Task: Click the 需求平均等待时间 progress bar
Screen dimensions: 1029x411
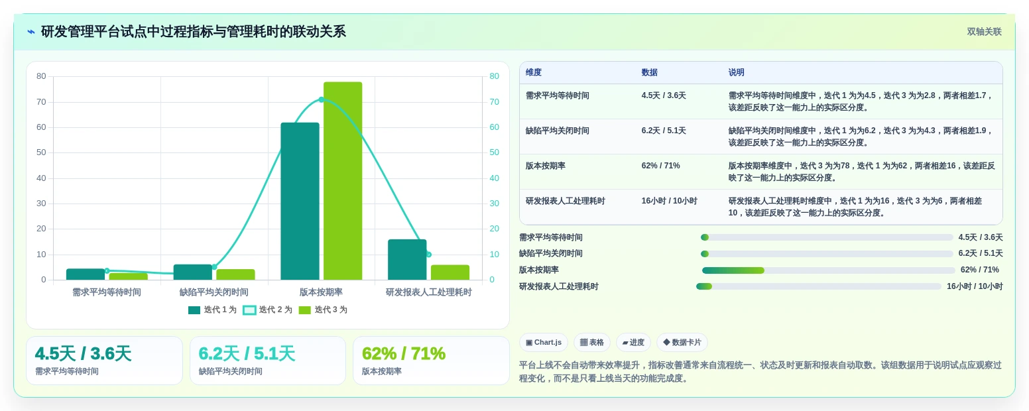Action: [x=827, y=237]
